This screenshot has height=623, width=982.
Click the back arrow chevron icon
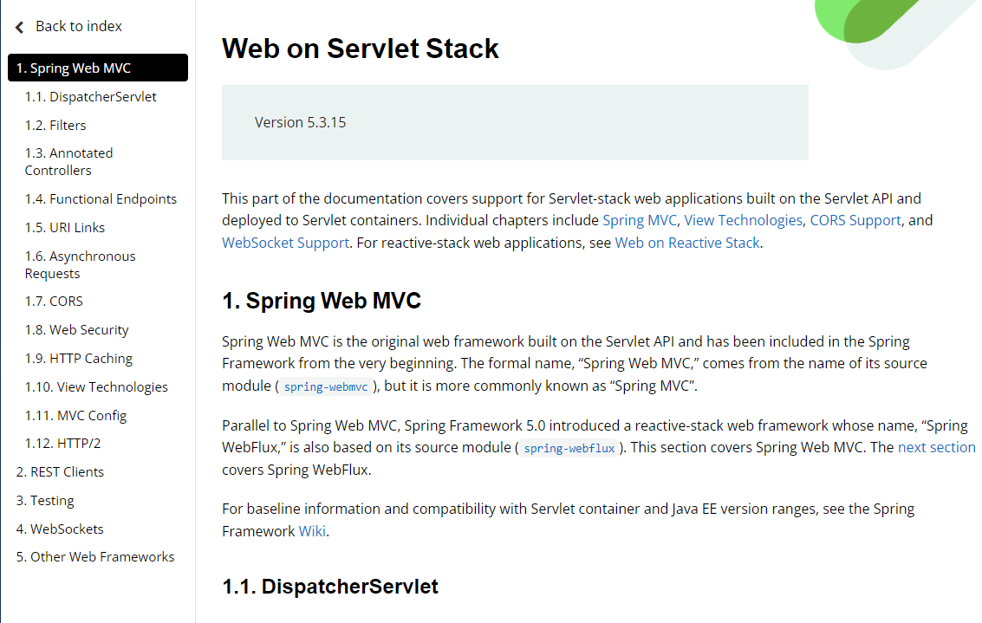[19, 27]
